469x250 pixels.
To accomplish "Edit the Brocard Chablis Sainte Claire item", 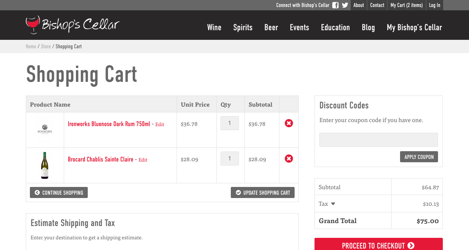I will pos(143,160).
